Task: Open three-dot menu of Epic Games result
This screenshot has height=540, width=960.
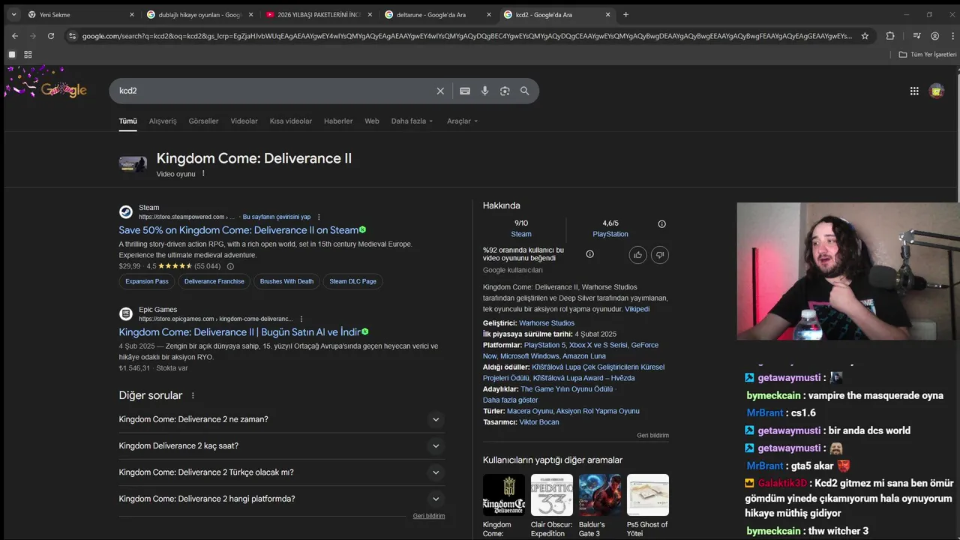Action: pos(301,319)
